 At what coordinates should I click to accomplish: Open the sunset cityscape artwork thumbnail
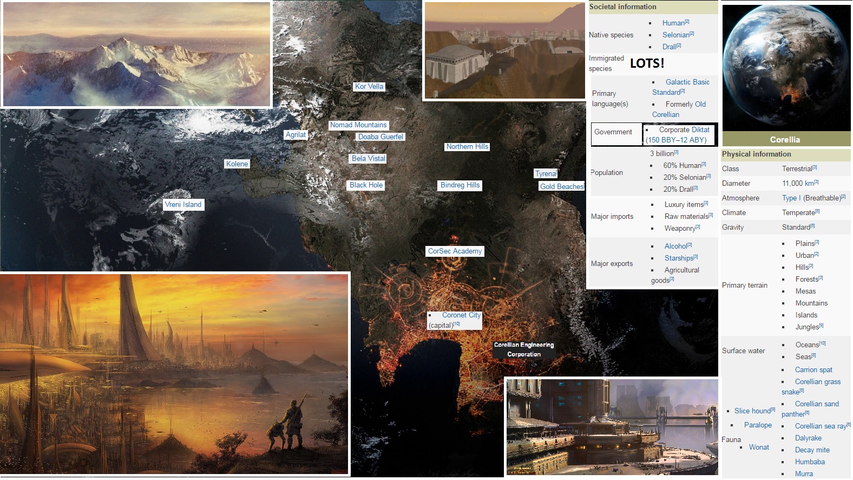(x=174, y=374)
